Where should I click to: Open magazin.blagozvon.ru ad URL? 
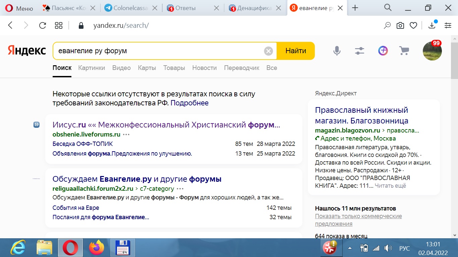pos(348,131)
